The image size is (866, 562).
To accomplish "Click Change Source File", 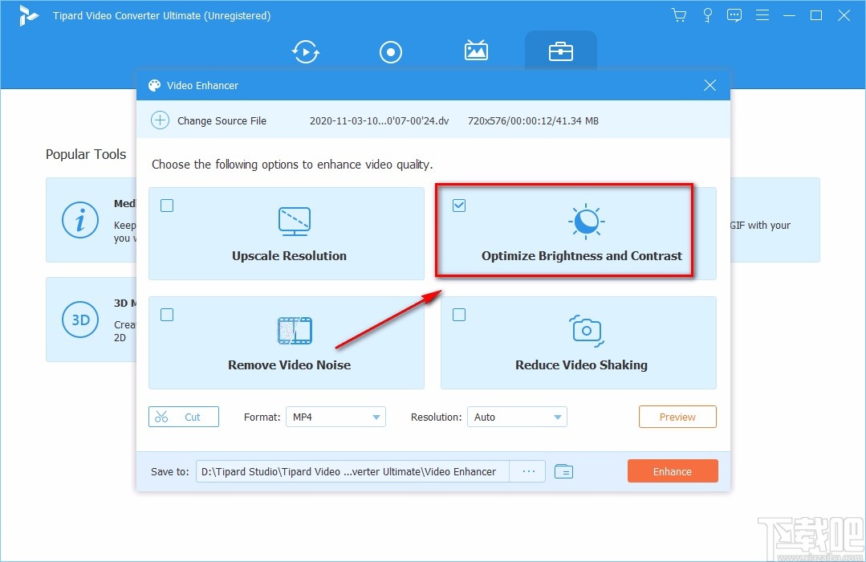I will pos(222,121).
